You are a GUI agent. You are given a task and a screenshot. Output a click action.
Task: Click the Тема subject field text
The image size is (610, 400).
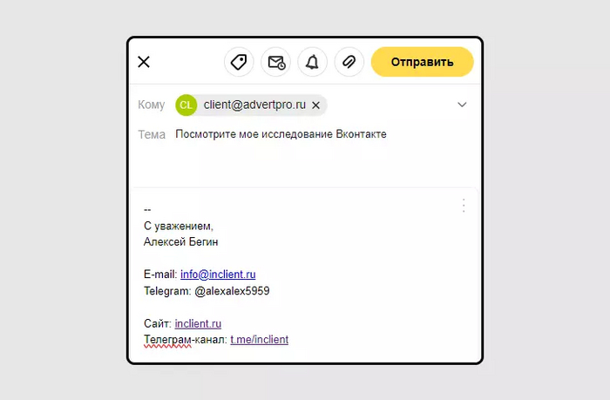(x=281, y=134)
